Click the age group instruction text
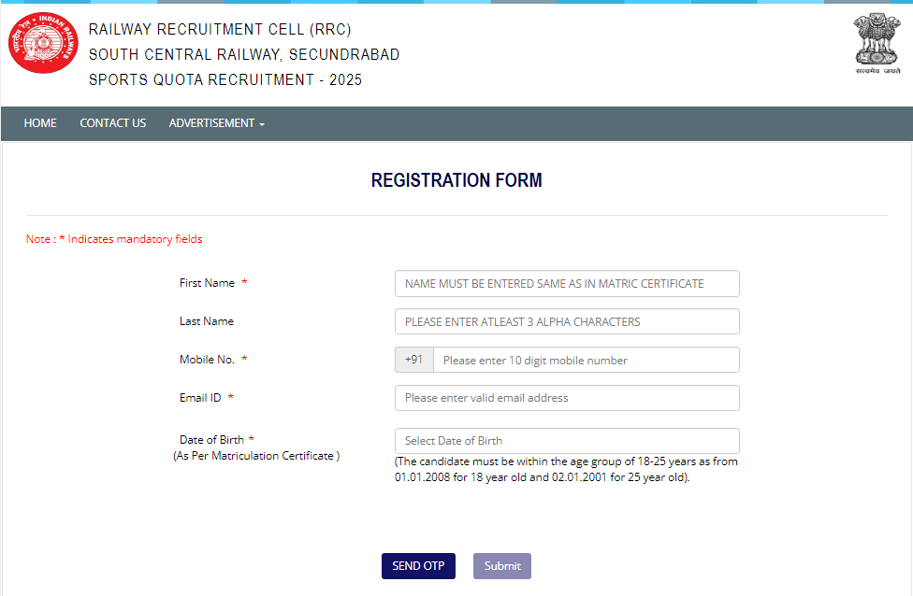This screenshot has width=913, height=596. pos(564,469)
